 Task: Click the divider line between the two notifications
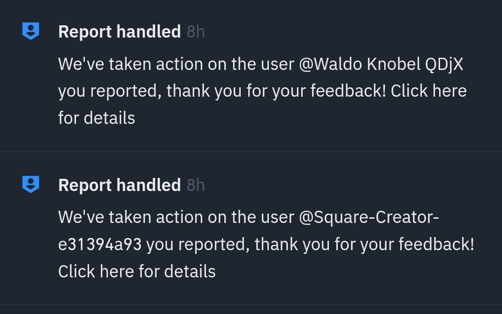tap(251, 152)
